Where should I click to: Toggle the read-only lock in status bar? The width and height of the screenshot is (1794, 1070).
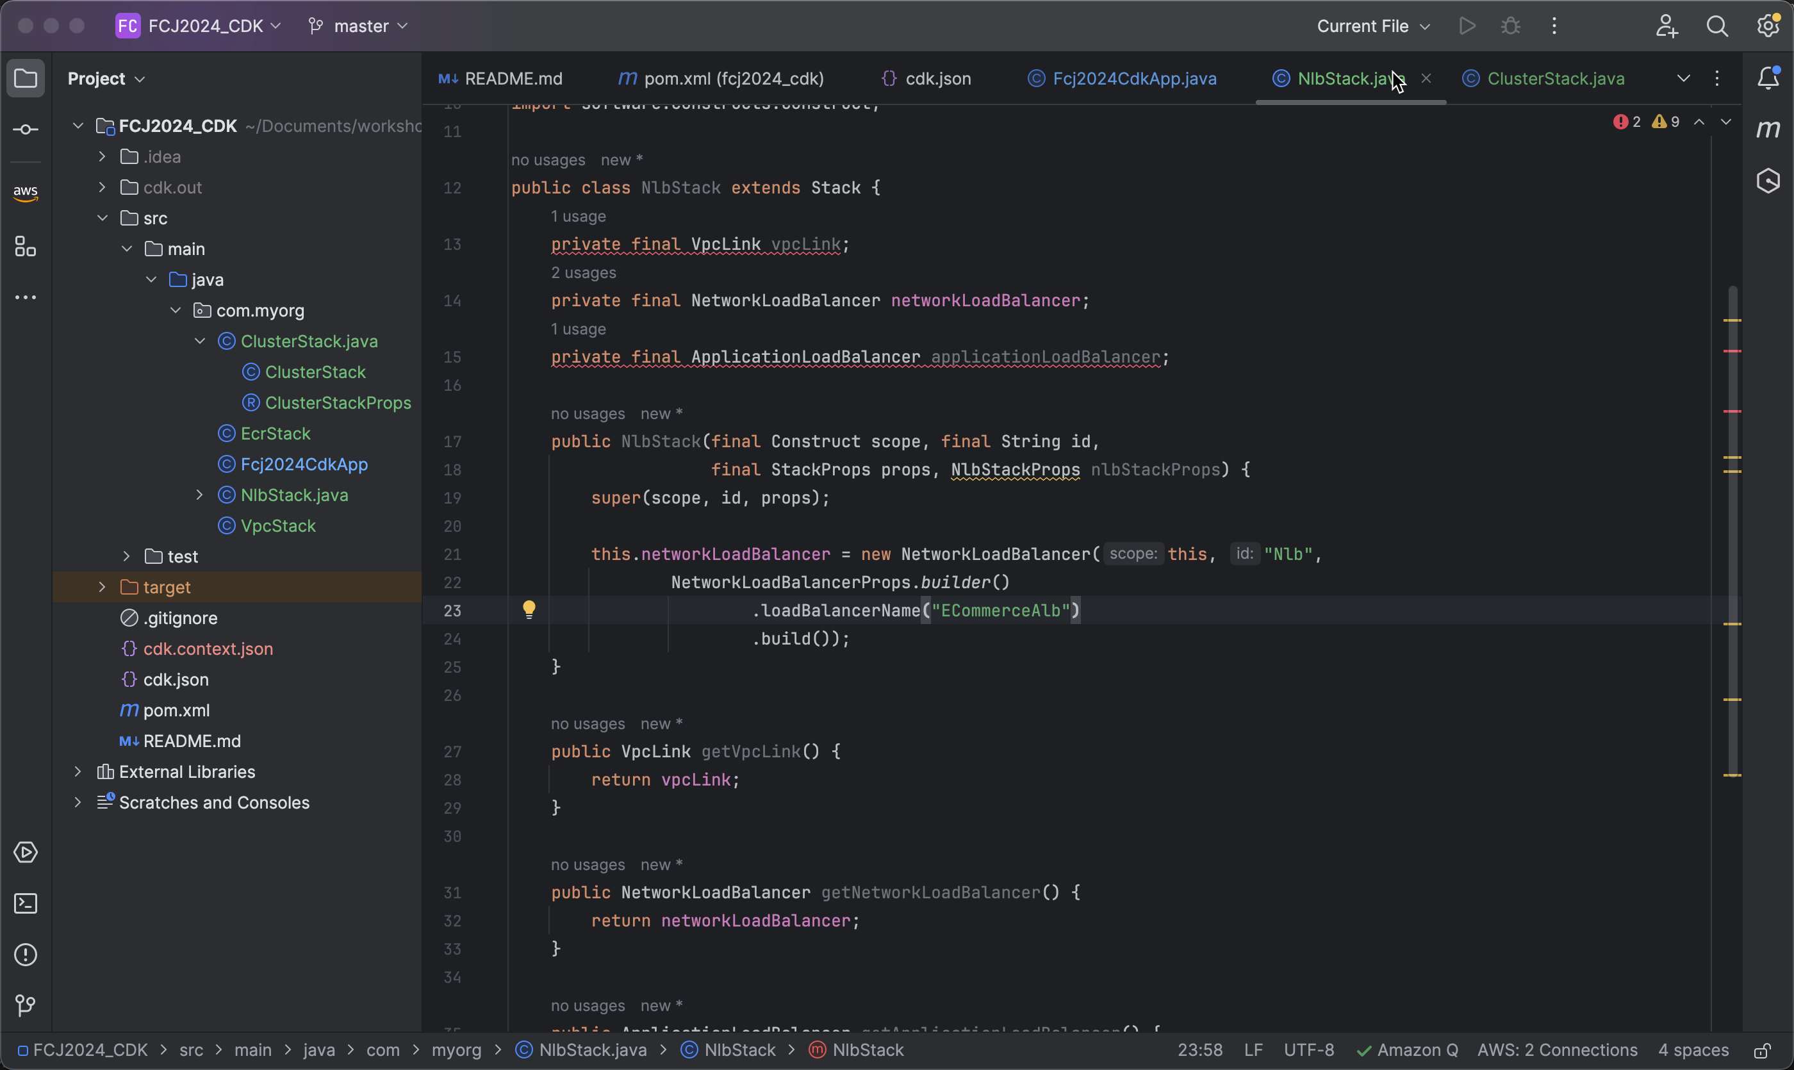click(x=1763, y=1051)
